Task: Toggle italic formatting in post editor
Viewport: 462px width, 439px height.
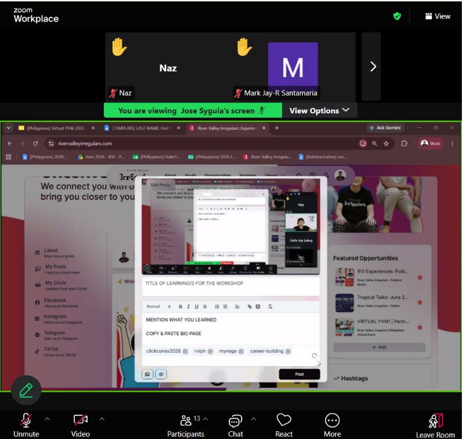Action: click(188, 306)
